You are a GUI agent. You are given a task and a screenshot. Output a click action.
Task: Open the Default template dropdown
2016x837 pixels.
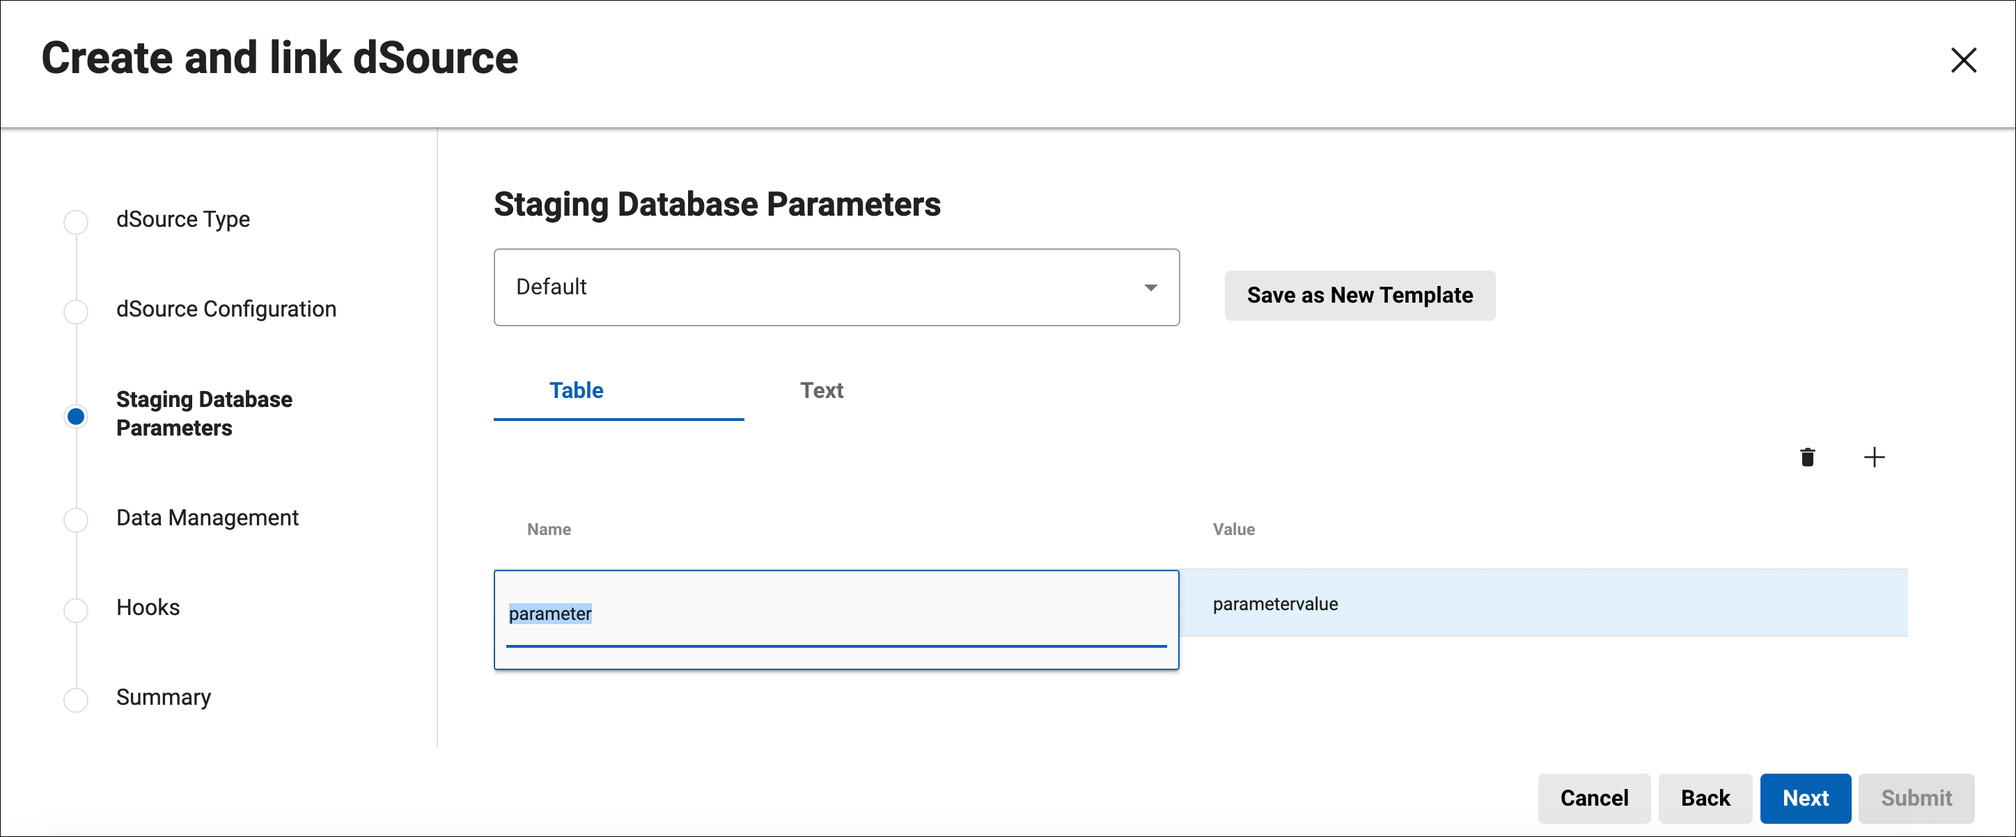(x=835, y=287)
